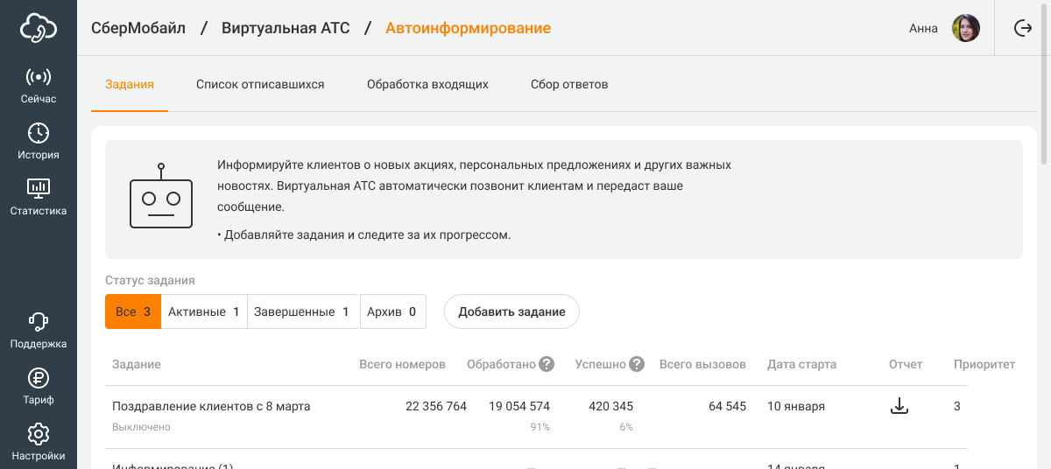This screenshot has height=469, width=1051.
Task: Open the Сейчас live section
Action: [x=39, y=78]
